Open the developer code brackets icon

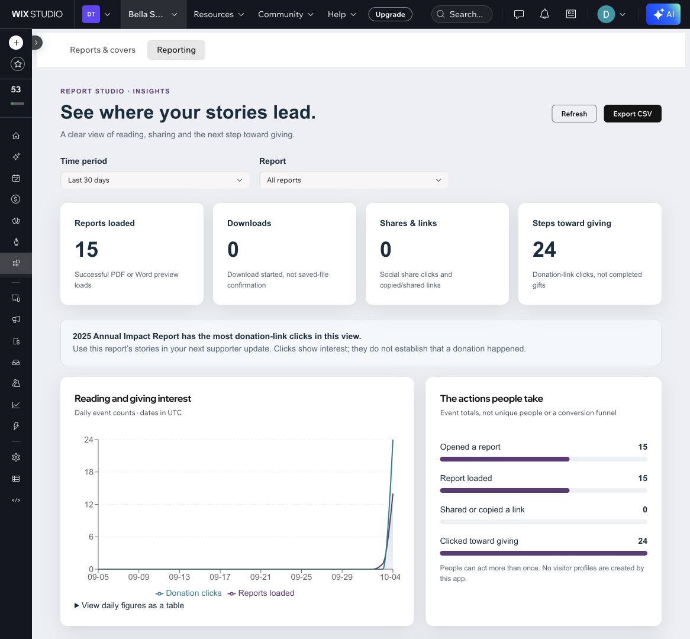[16, 500]
